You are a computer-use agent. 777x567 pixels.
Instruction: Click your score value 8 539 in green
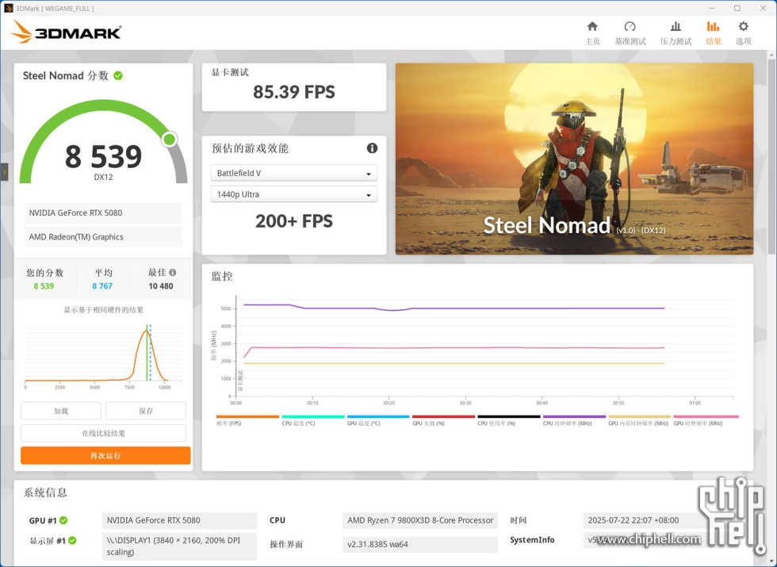tap(44, 286)
